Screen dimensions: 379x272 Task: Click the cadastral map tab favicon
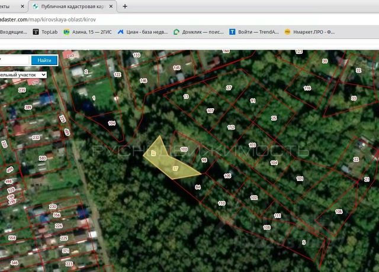(36, 7)
